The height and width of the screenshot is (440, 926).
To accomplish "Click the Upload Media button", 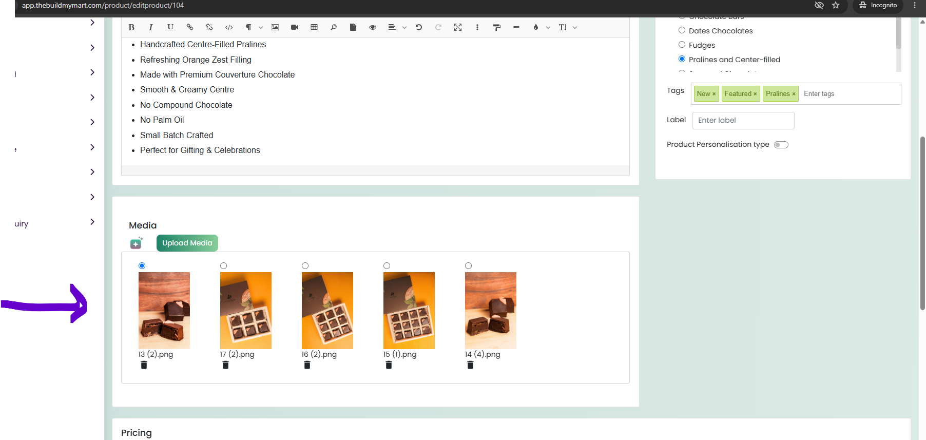I will click(187, 243).
